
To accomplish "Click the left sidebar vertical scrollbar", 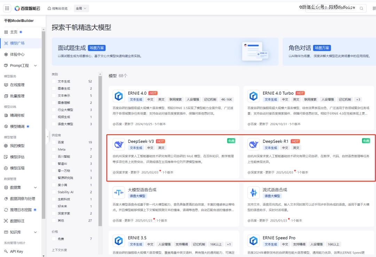I will pos(44,125).
